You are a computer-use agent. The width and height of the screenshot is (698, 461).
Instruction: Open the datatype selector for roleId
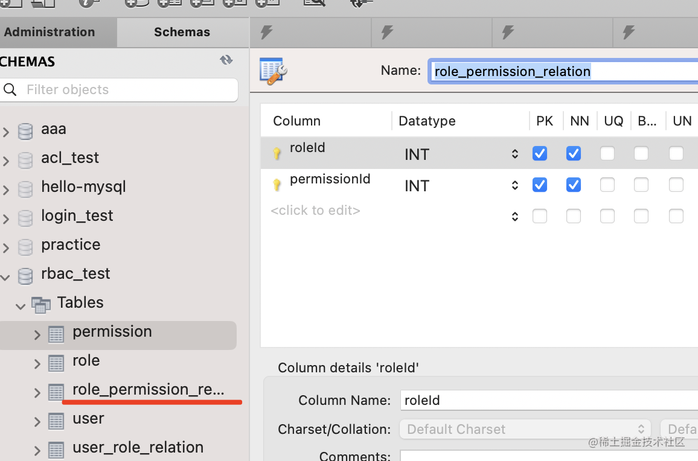514,154
